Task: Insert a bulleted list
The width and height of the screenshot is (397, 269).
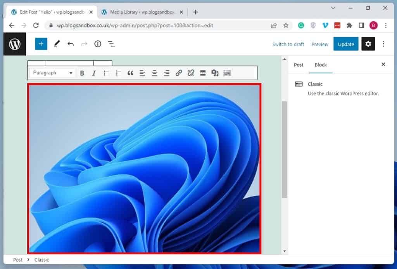Action: [106, 73]
